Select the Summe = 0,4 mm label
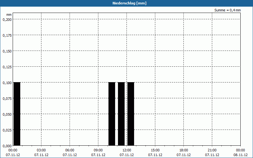 click(x=227, y=10)
